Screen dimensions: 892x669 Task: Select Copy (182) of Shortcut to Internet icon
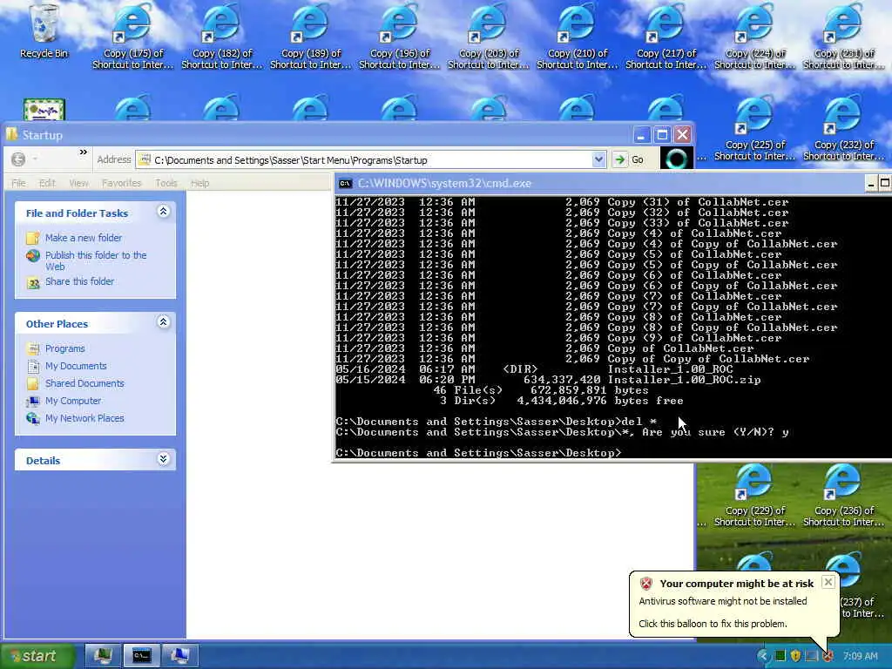pyautogui.click(x=221, y=37)
